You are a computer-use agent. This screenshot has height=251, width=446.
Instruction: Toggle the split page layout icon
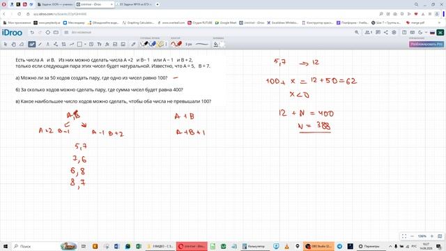click(404, 33)
